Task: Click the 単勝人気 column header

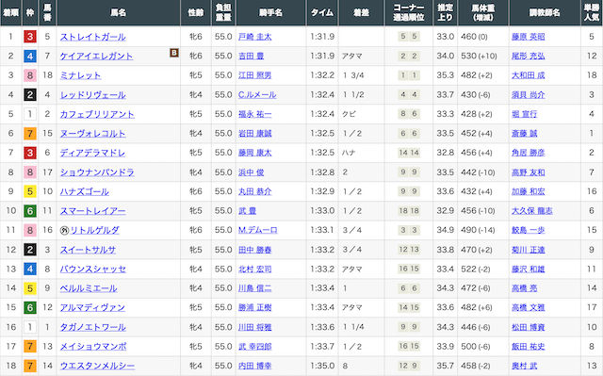Action: coord(592,12)
